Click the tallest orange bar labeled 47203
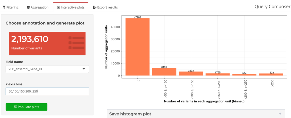Viewport: 291px width, 118px height. pyautogui.click(x=138, y=47)
